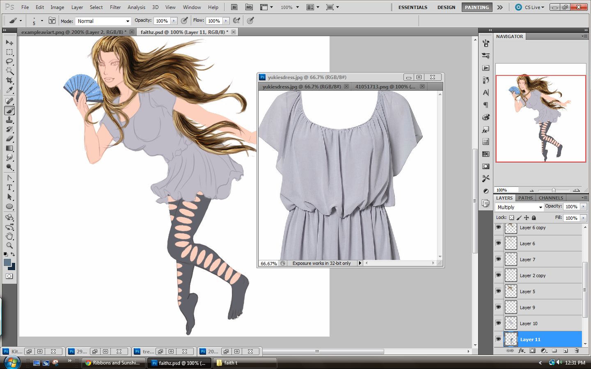Select the Horizontal Type tool

(9, 187)
